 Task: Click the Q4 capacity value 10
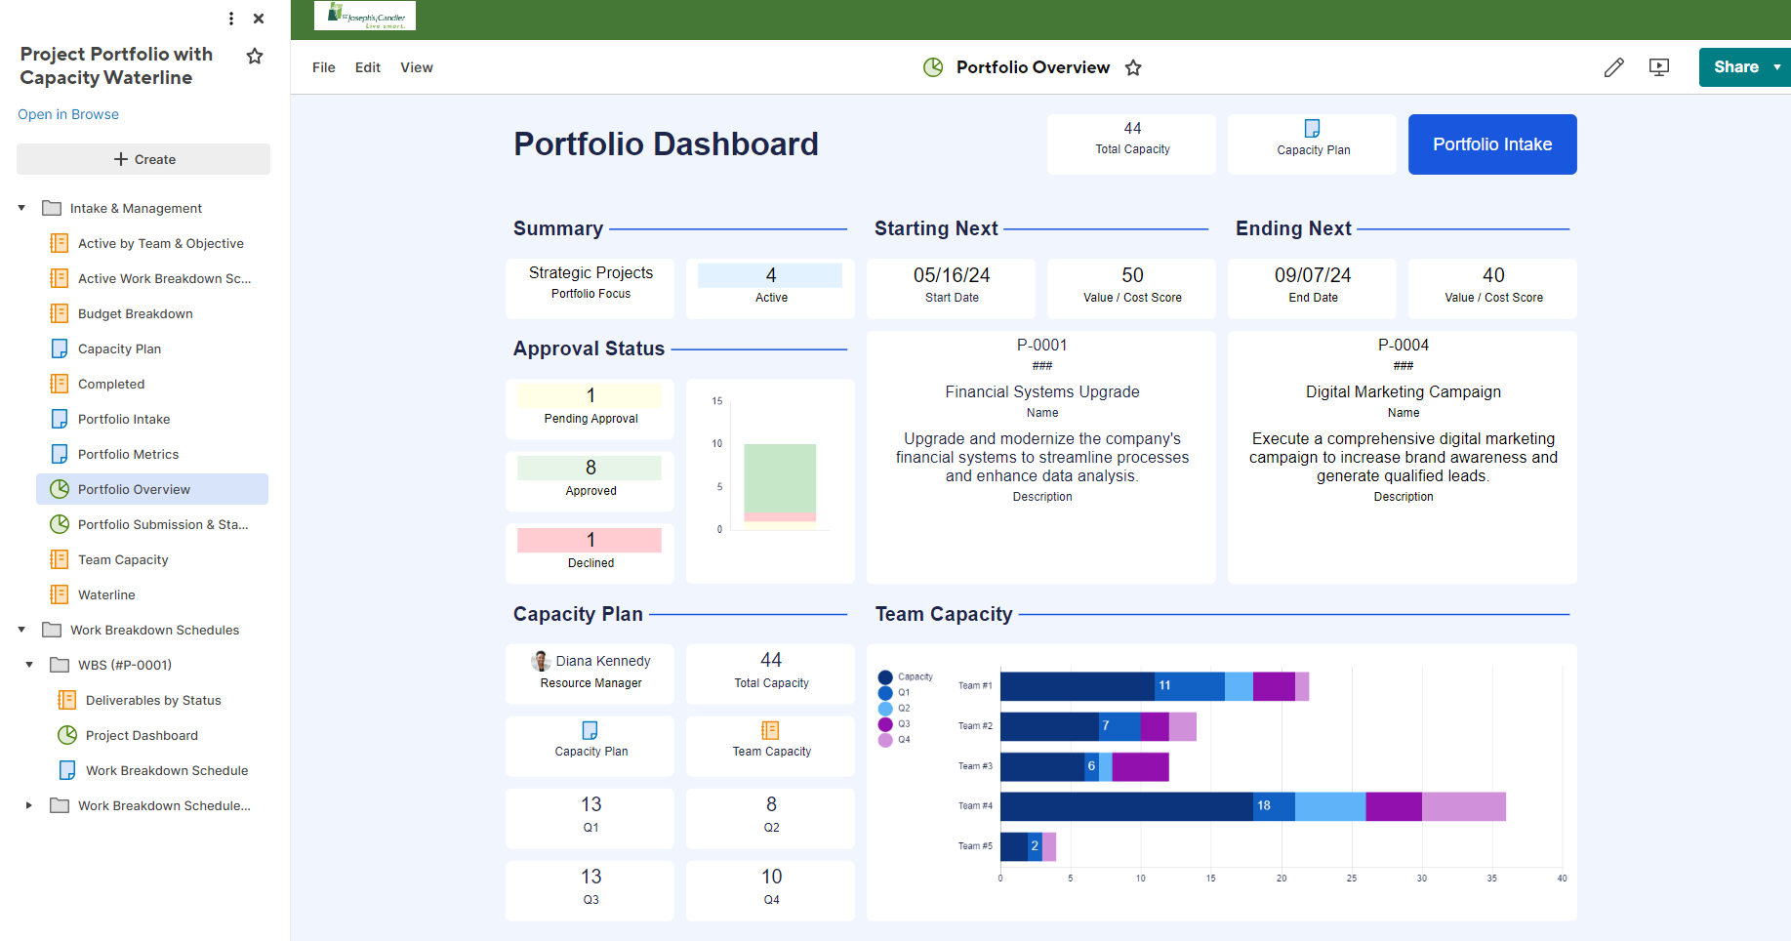click(x=771, y=877)
